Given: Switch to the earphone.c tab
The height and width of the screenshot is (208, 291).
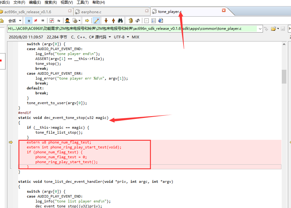Looking at the screenshot, I should (x=112, y=12).
